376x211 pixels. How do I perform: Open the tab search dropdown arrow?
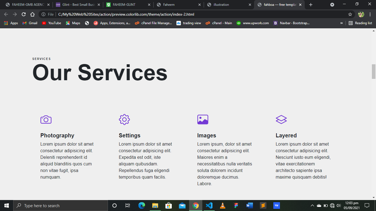pos(332,5)
